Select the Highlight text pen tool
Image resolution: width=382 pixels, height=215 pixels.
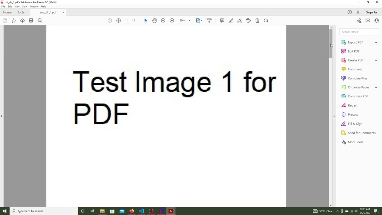[231, 21]
